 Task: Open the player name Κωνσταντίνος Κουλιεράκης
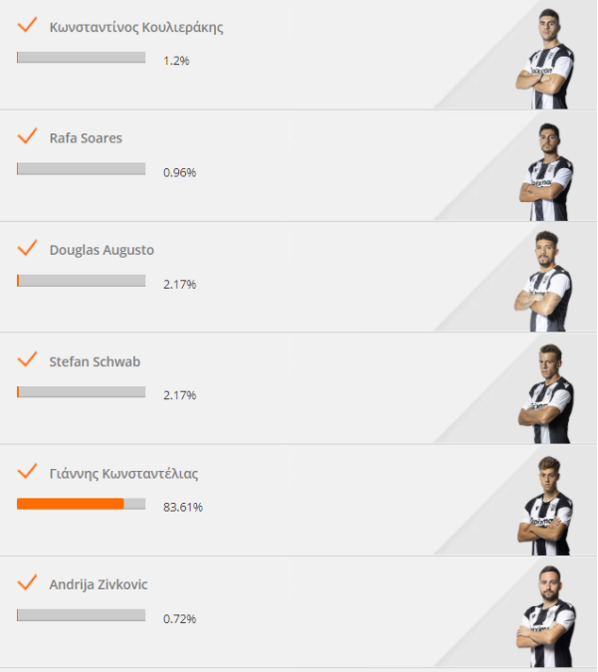pyautogui.click(x=136, y=28)
